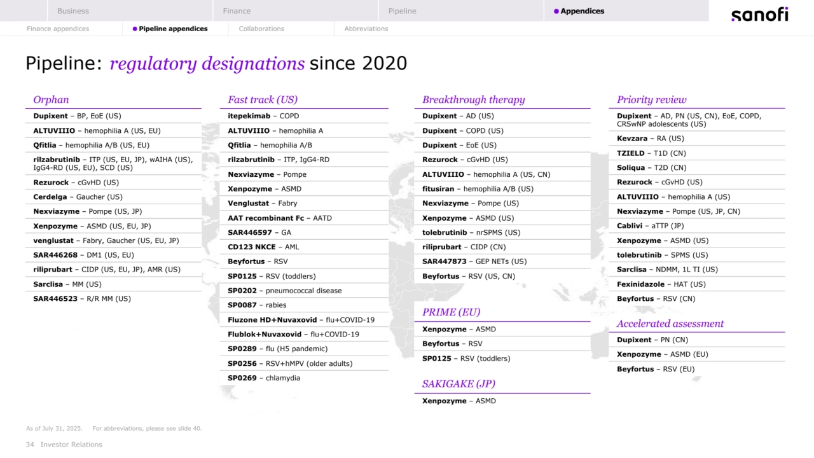The image size is (814, 458).
Task: Select AAT recombinant Fc – AATD row
Action: pos(304,218)
